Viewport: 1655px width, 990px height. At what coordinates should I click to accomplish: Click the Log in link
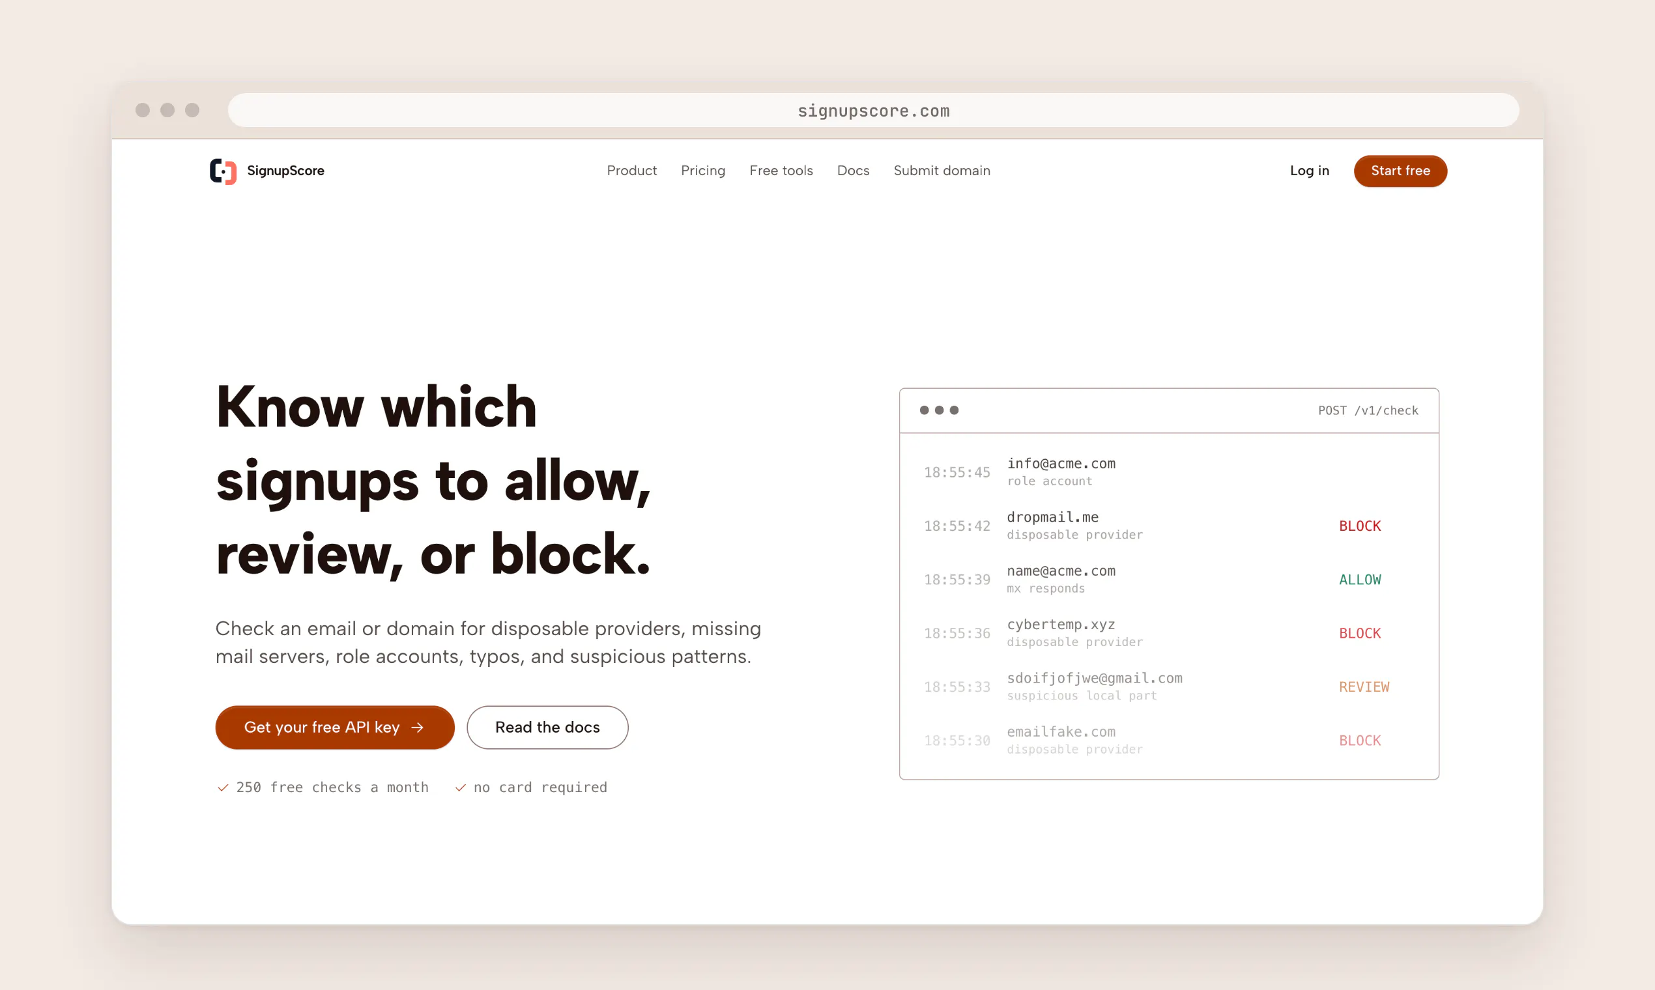pyautogui.click(x=1309, y=171)
